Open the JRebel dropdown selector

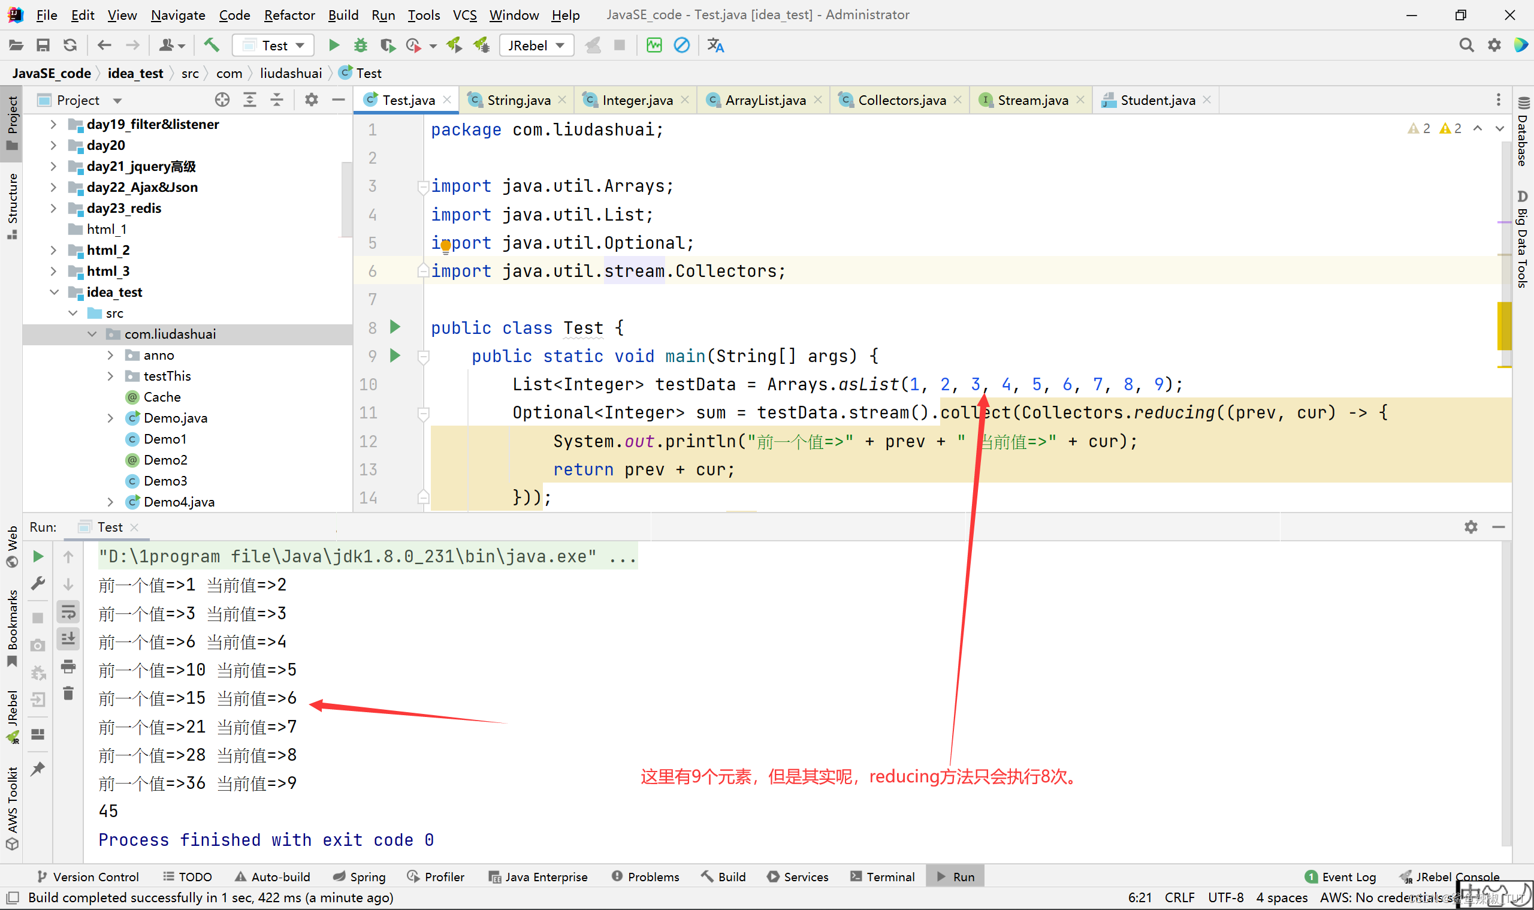pyautogui.click(x=536, y=46)
